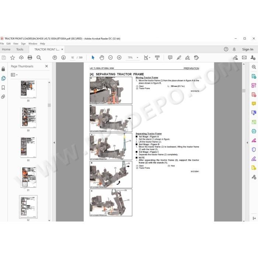Open the Find text search tool
This screenshot has width=258, height=258.
39,57
